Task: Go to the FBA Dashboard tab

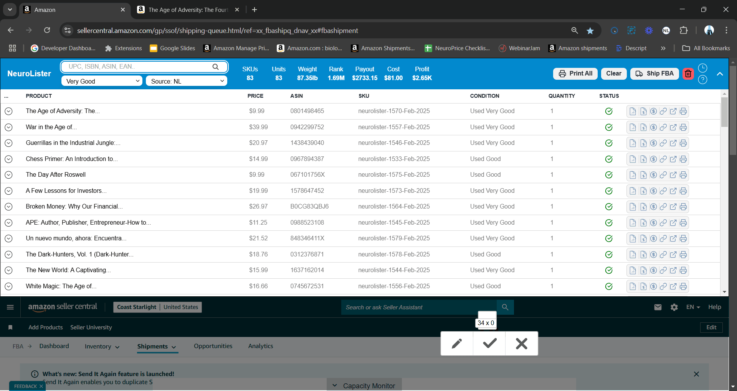Action: point(54,346)
